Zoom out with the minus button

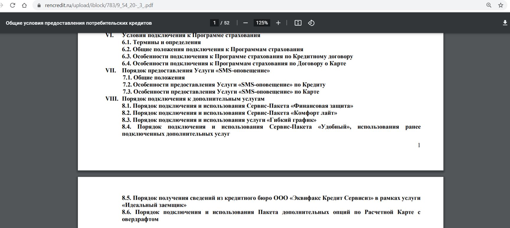(x=245, y=23)
